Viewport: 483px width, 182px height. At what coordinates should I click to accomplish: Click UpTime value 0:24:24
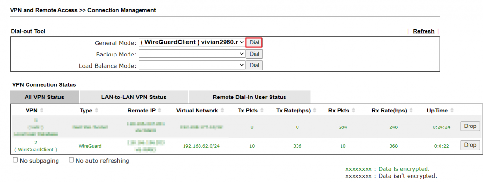coord(442,127)
